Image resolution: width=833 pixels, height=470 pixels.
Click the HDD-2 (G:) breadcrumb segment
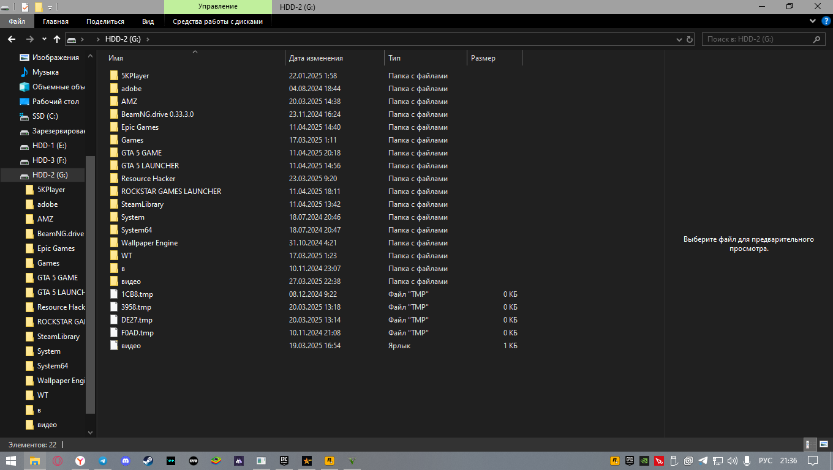pos(123,39)
